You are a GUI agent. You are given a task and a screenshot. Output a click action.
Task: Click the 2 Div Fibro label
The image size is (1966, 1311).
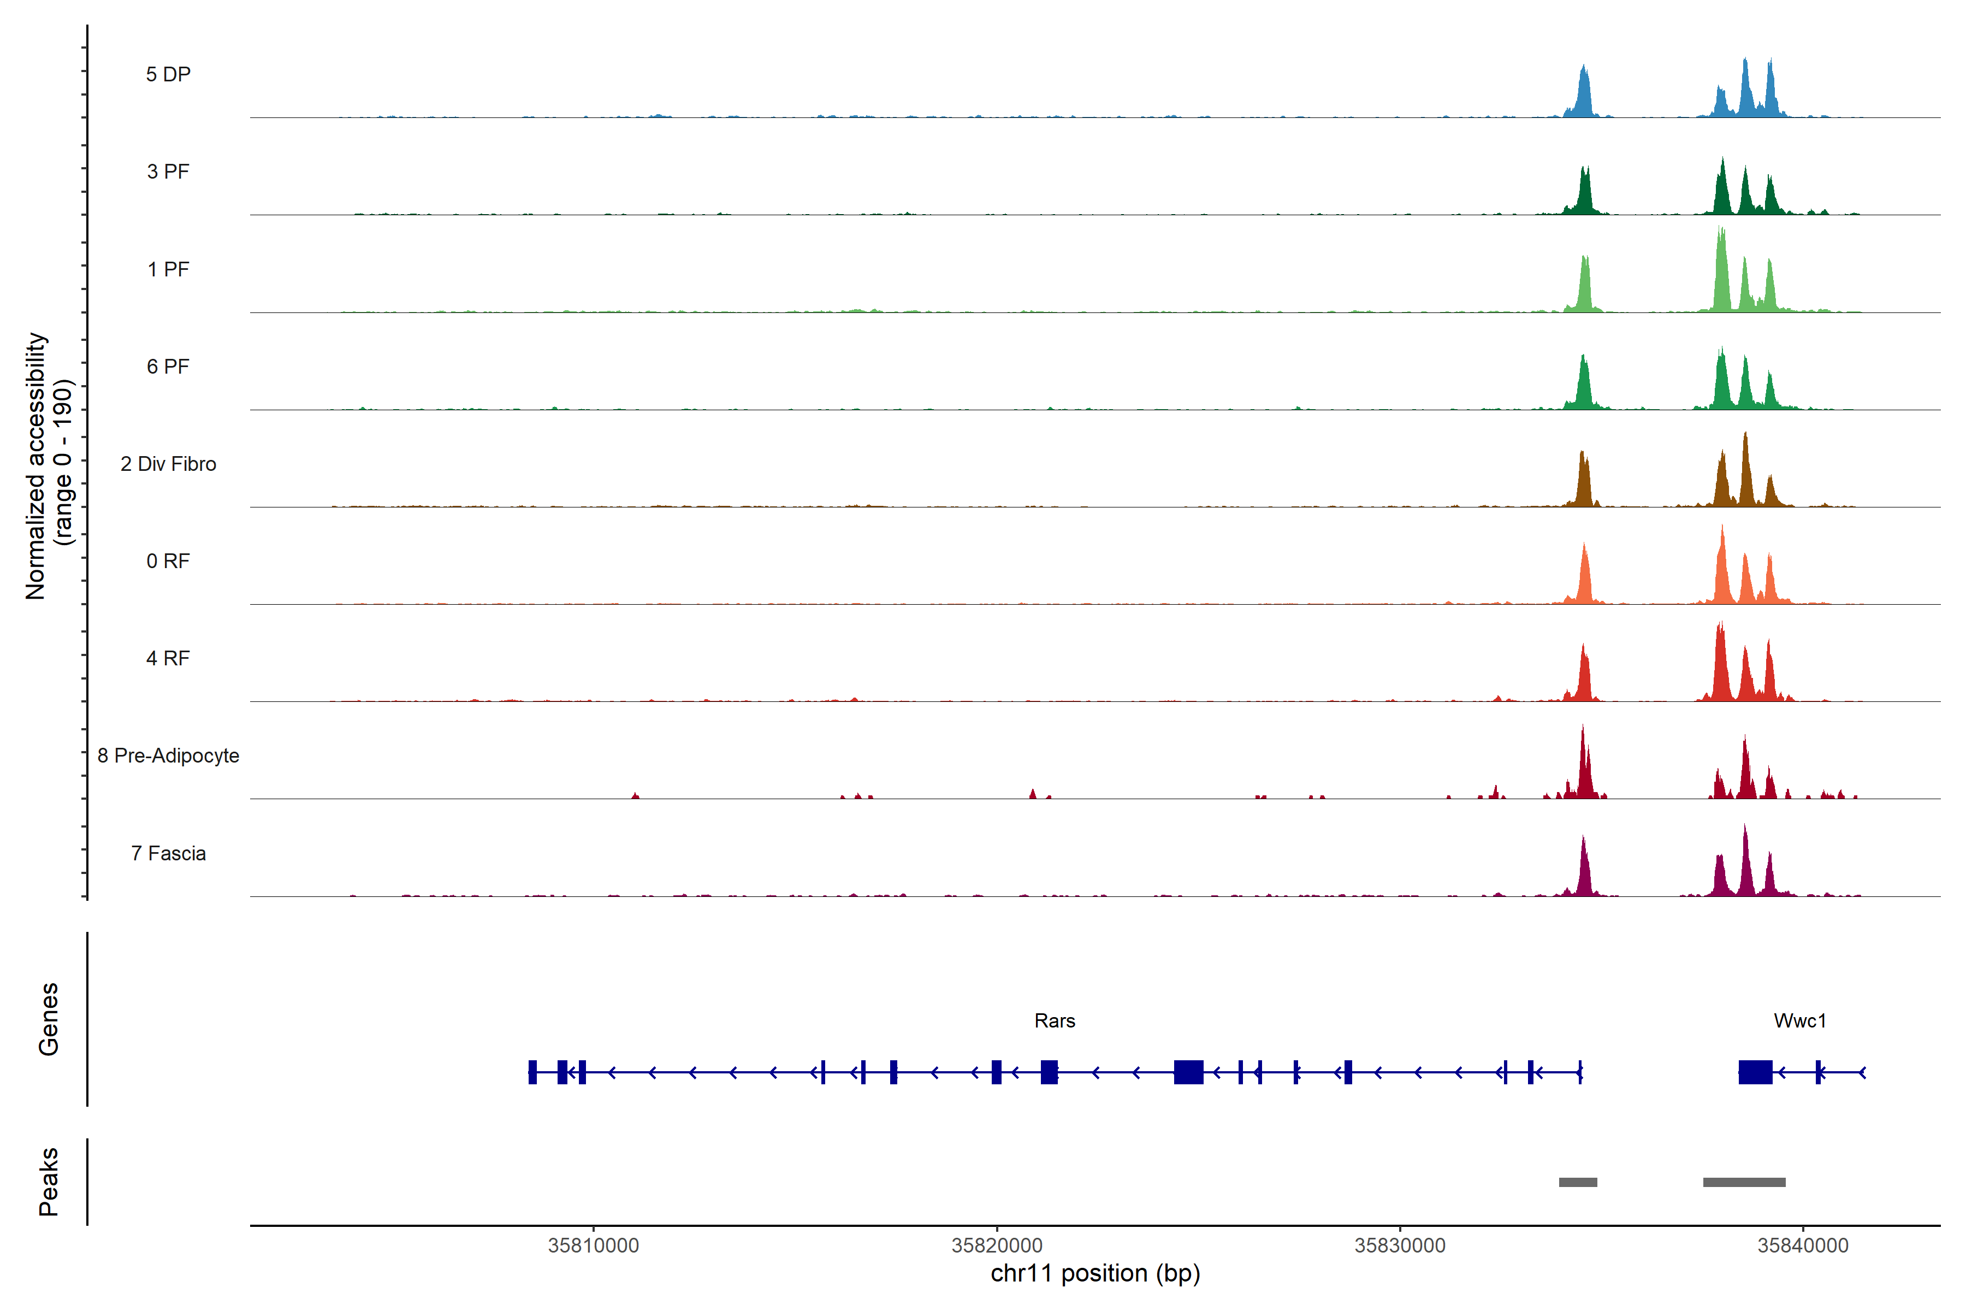168,464
